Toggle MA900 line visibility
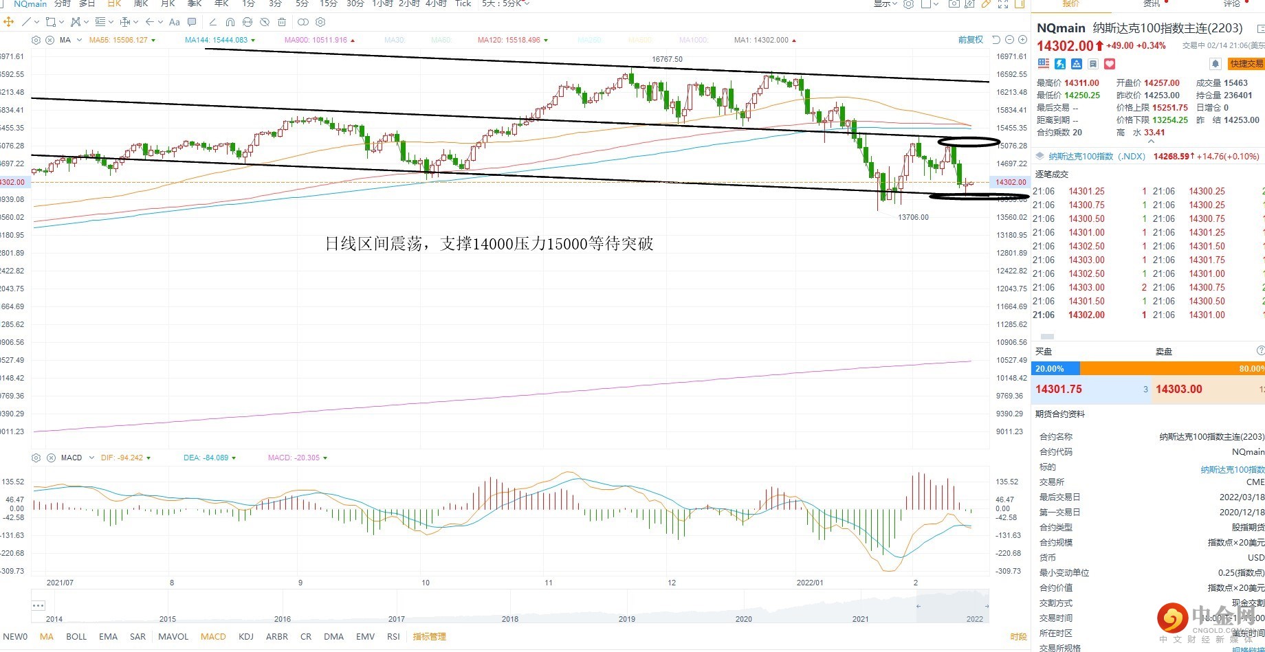The height and width of the screenshot is (652, 1265). (x=320, y=40)
